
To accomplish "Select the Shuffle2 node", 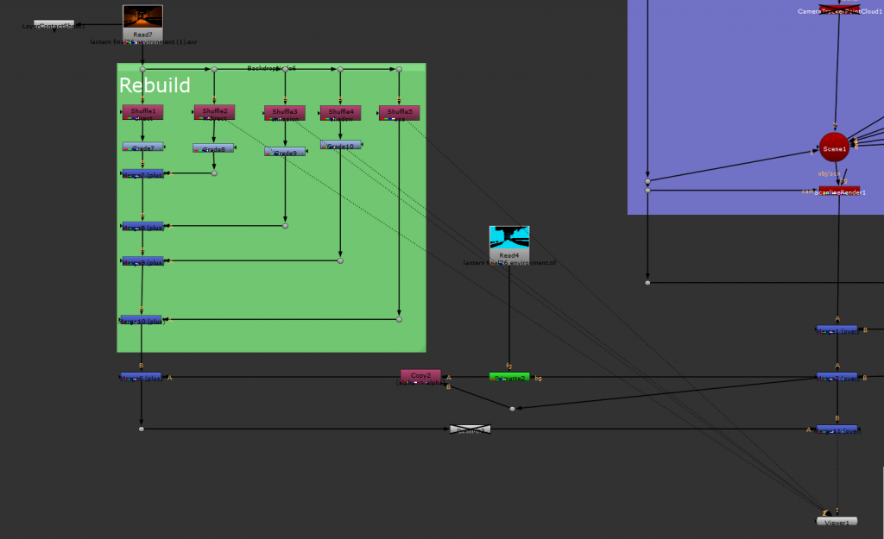I will (214, 111).
